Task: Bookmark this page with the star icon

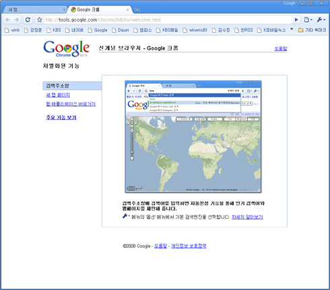Action: 40,20
